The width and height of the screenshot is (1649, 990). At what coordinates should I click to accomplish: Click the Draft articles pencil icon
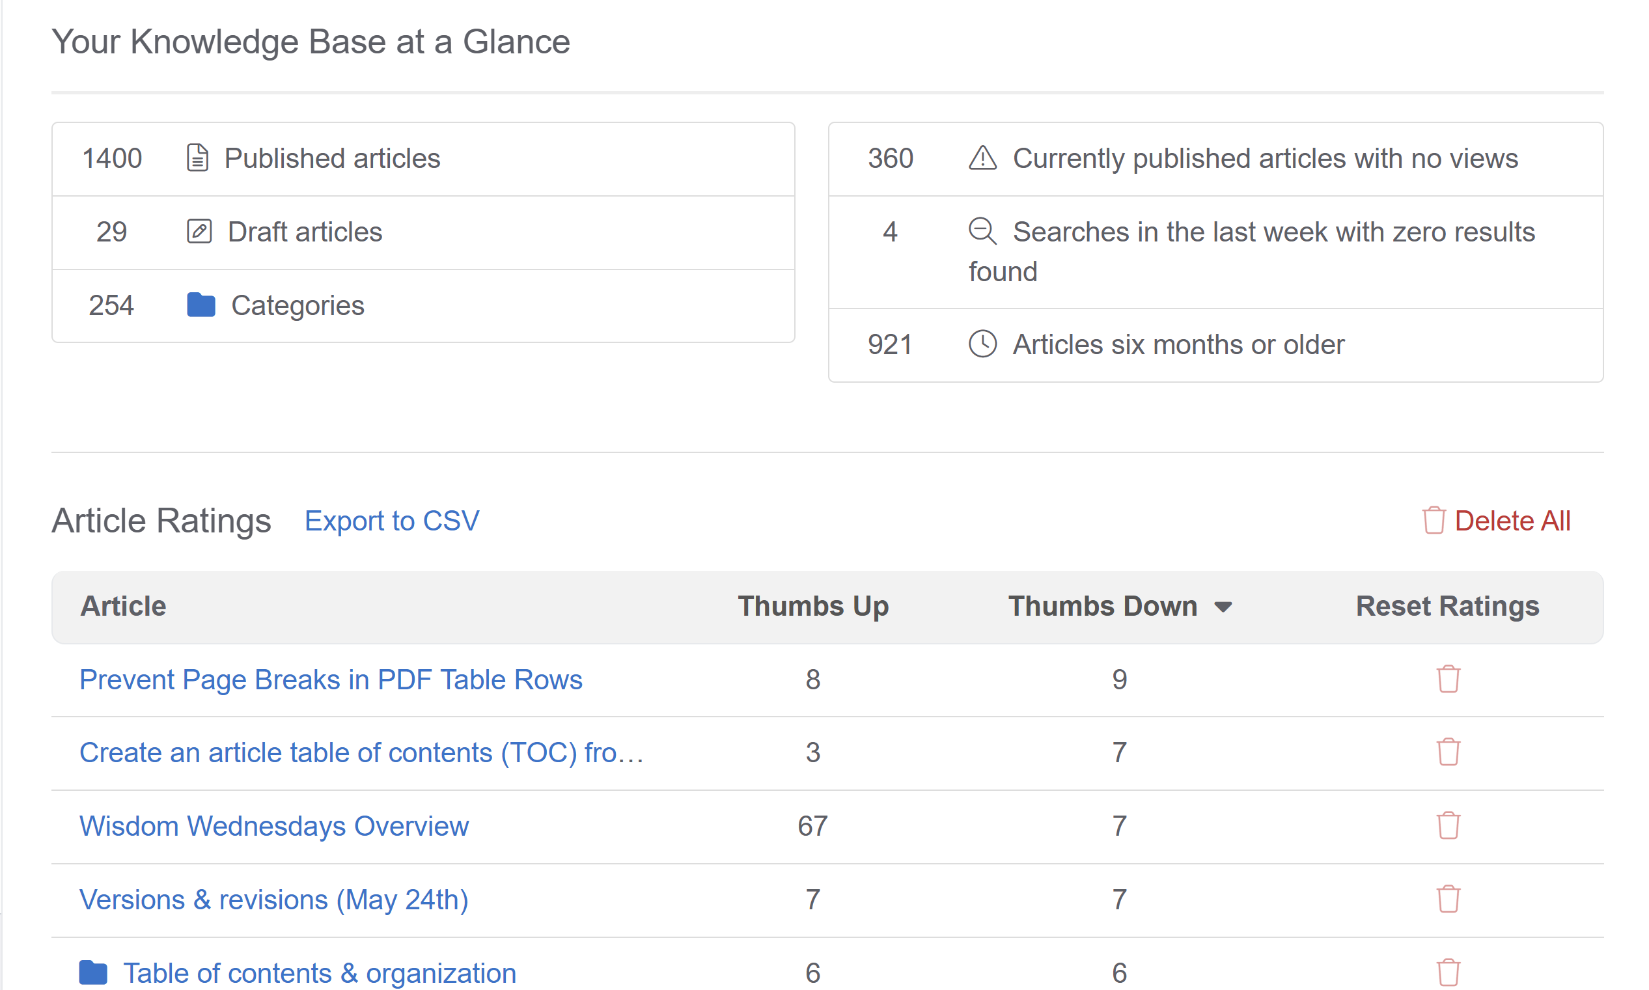click(199, 232)
